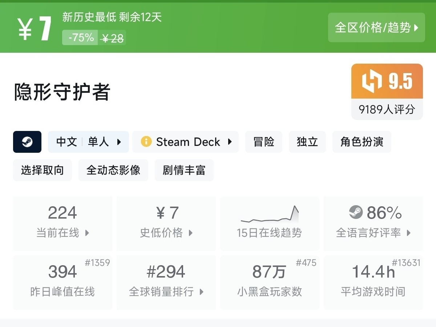Click the #1359 rank label
The image size is (436, 327).
tap(97, 263)
